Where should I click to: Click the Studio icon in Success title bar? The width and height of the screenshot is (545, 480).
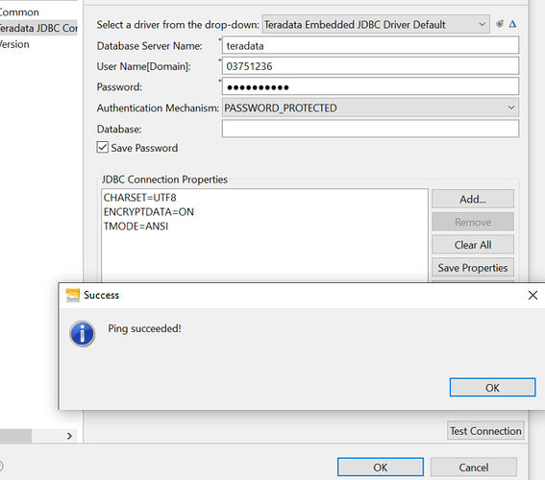pos(73,295)
